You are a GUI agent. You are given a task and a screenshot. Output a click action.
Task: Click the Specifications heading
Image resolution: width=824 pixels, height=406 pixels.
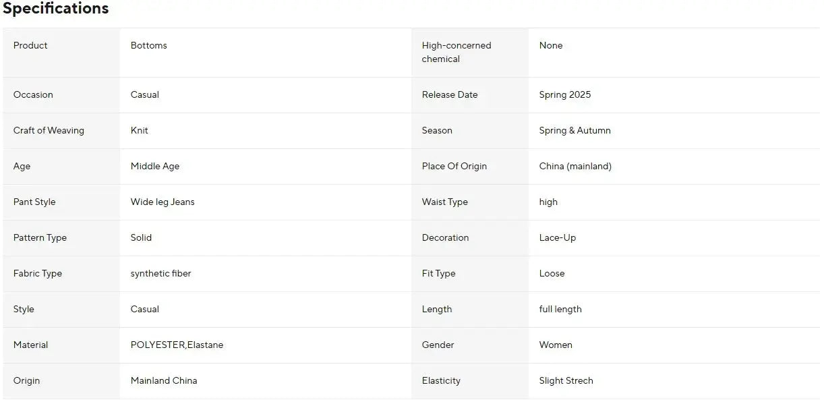(55, 9)
